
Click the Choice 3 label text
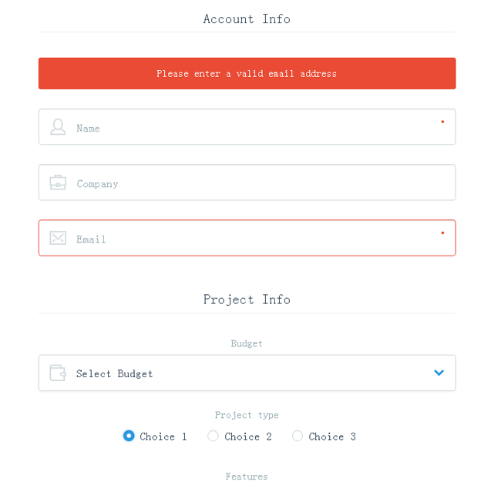[332, 436]
